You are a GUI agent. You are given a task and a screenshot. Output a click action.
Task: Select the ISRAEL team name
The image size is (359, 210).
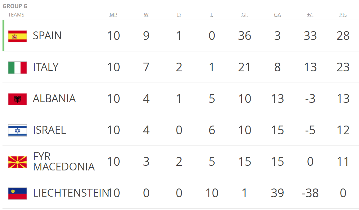click(49, 130)
